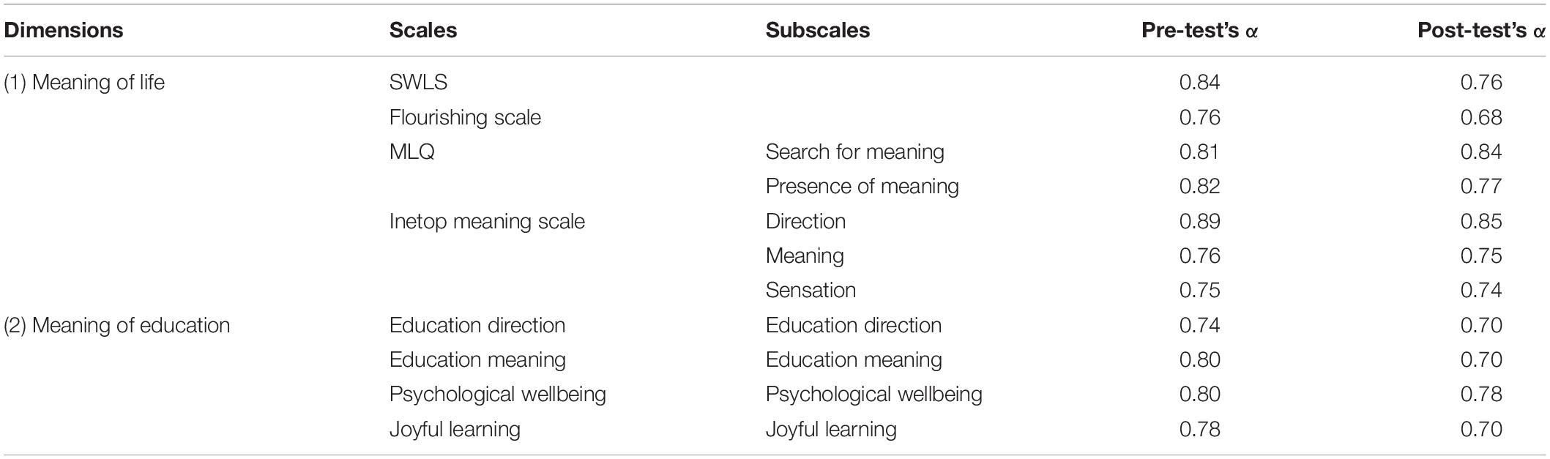
Task: Click the Subscales column header
Action: (818, 31)
